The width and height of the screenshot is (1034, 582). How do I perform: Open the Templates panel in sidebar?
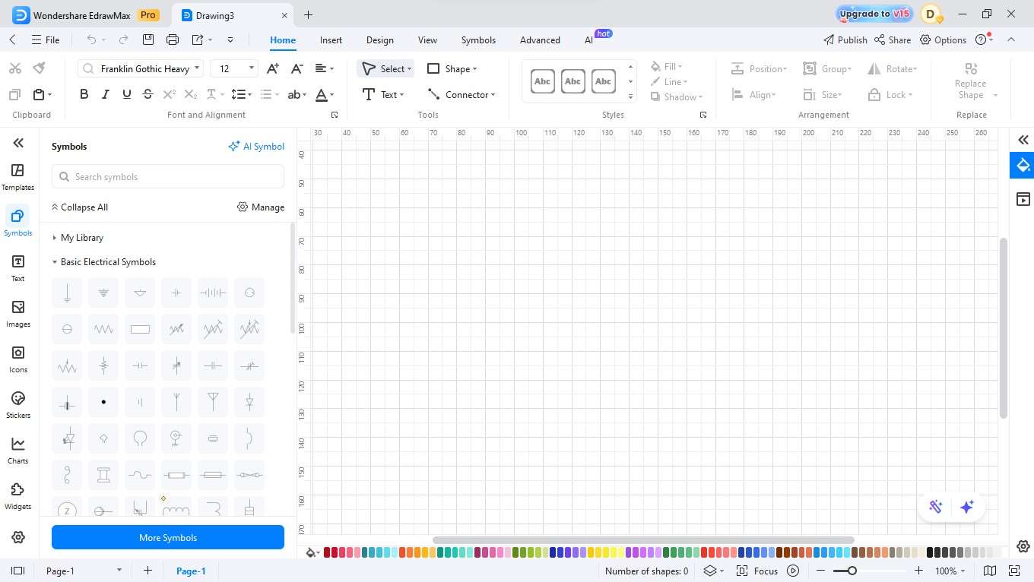tap(17, 177)
